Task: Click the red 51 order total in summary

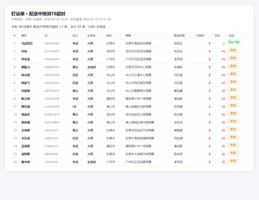Action: click(79, 26)
